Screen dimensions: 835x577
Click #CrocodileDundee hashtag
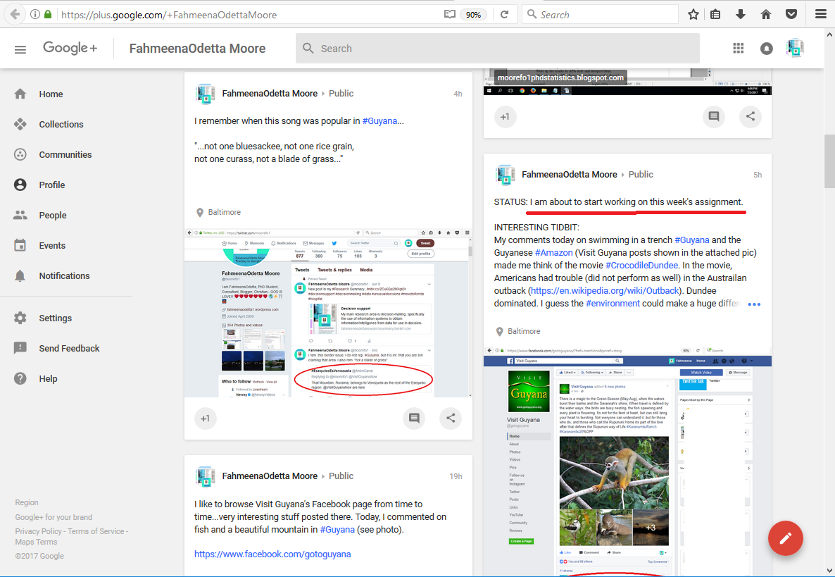click(641, 266)
